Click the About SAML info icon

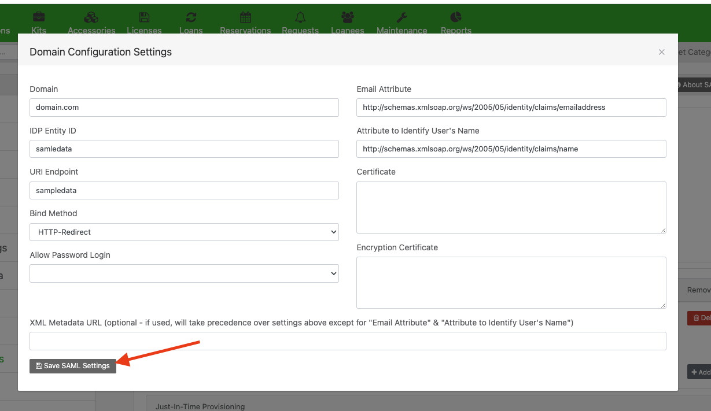[x=678, y=84]
